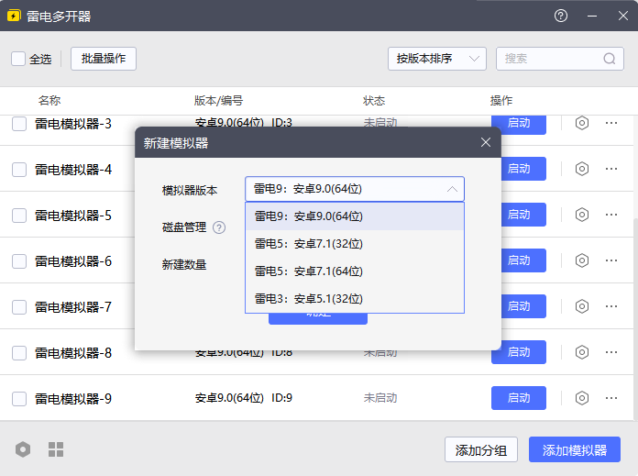Check the box for 雷电模拟器-4

point(19,170)
